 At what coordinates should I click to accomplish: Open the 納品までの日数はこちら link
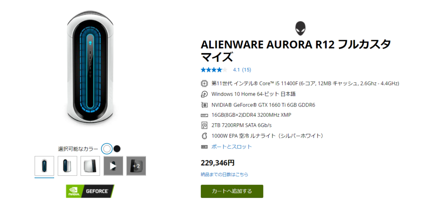pyautogui.click(x=224, y=175)
